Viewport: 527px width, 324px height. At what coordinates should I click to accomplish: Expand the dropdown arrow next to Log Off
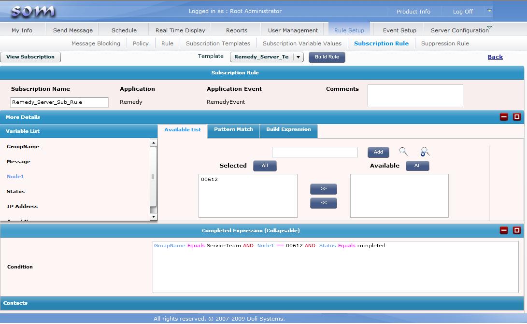click(489, 10)
